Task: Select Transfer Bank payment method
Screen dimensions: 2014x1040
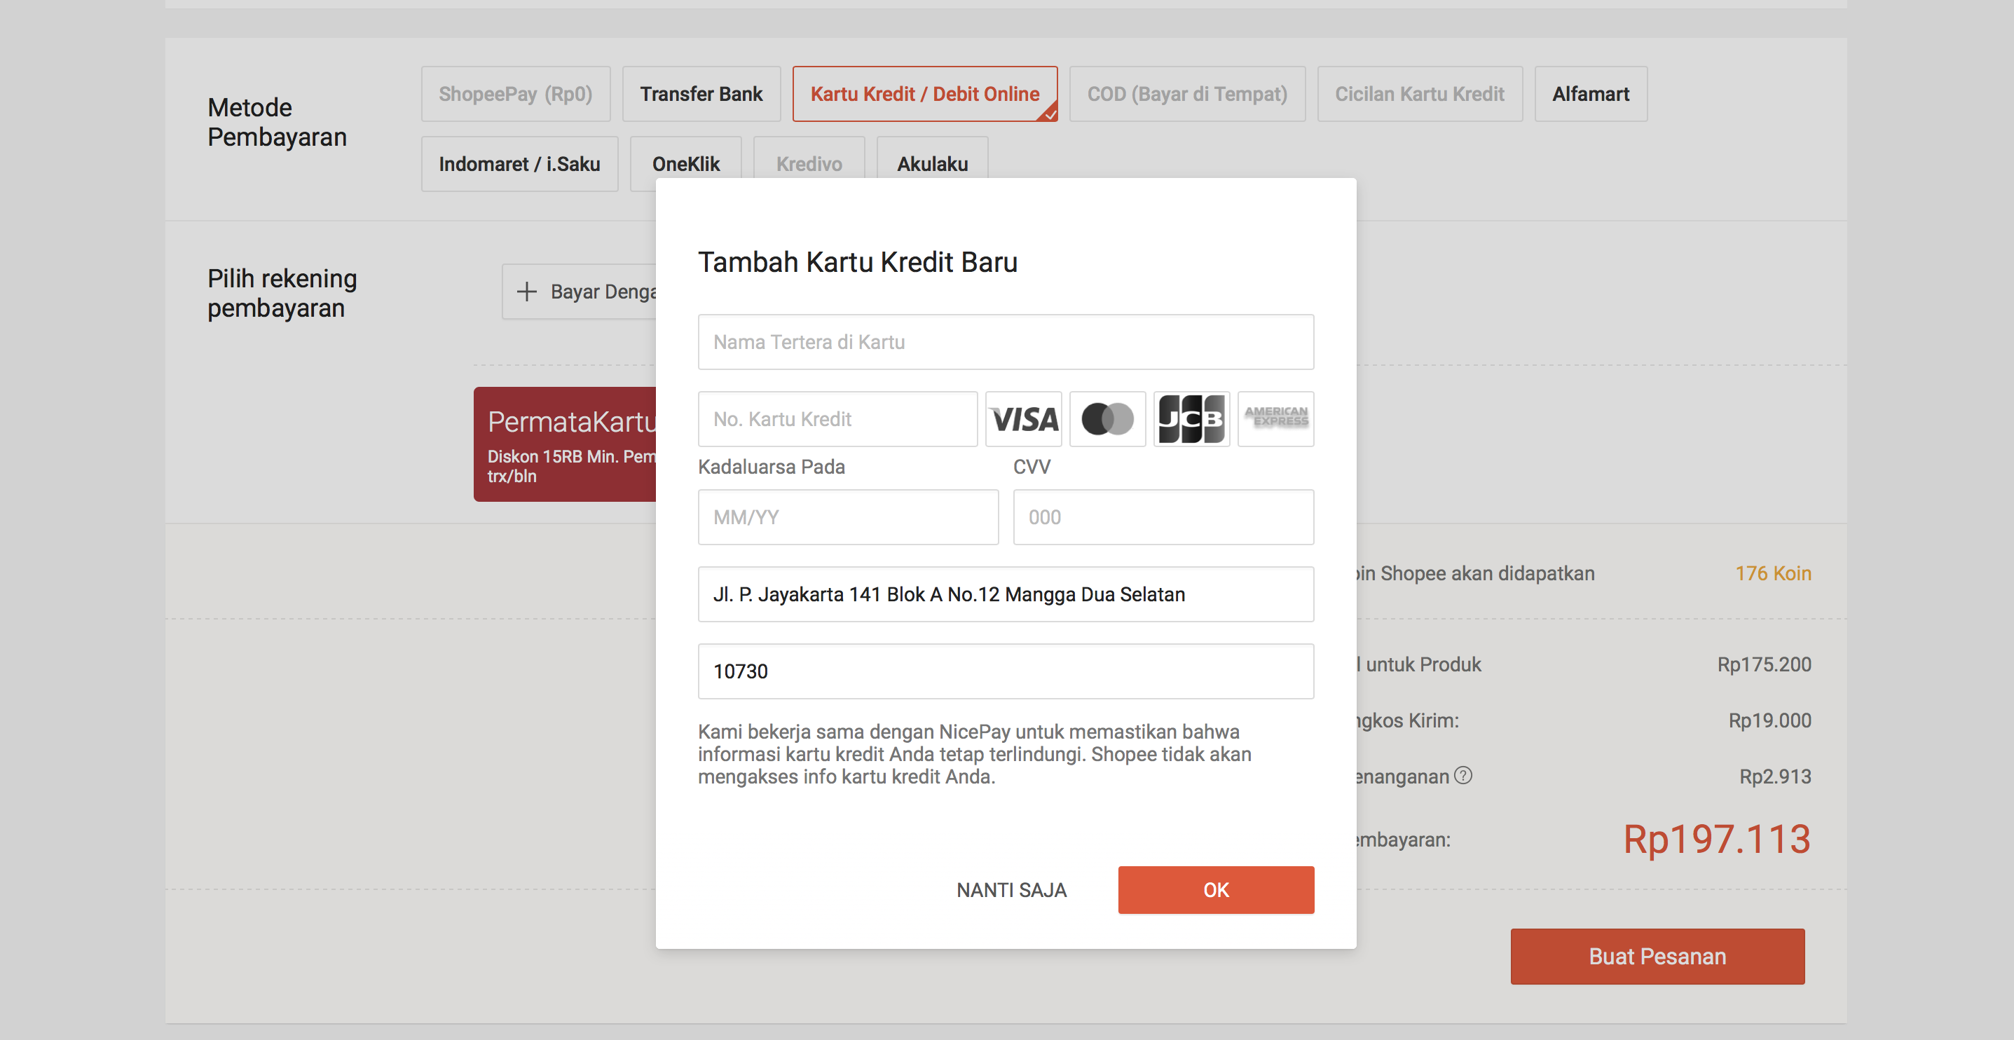Action: pos(701,94)
